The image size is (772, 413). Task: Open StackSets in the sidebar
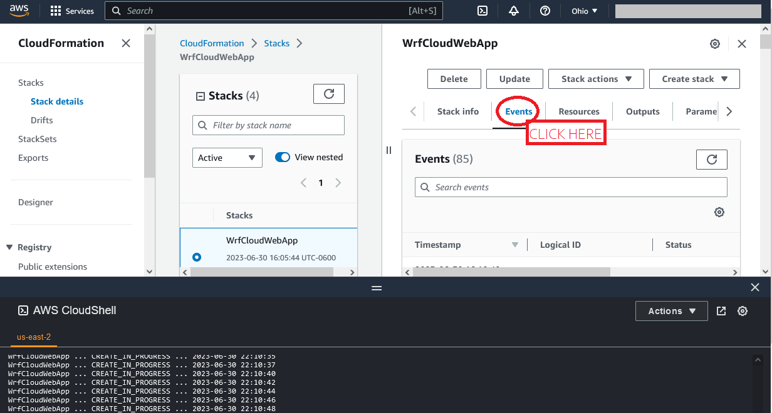38,139
